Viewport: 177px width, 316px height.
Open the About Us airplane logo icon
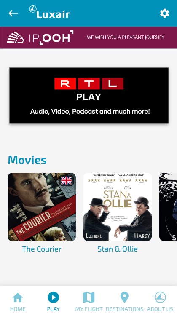(160, 297)
